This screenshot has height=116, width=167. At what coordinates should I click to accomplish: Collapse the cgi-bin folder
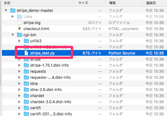(x=13, y=35)
